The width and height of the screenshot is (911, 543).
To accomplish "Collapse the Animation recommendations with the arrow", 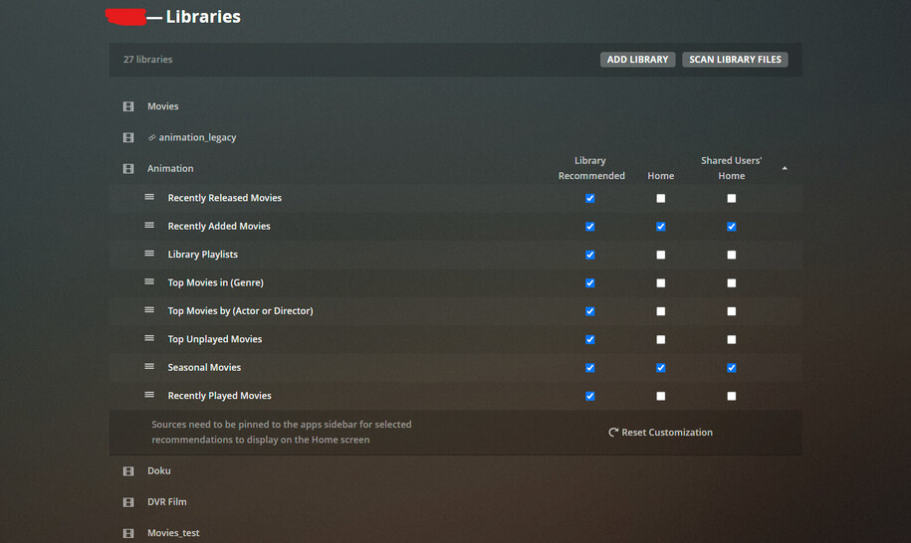I will tap(785, 168).
